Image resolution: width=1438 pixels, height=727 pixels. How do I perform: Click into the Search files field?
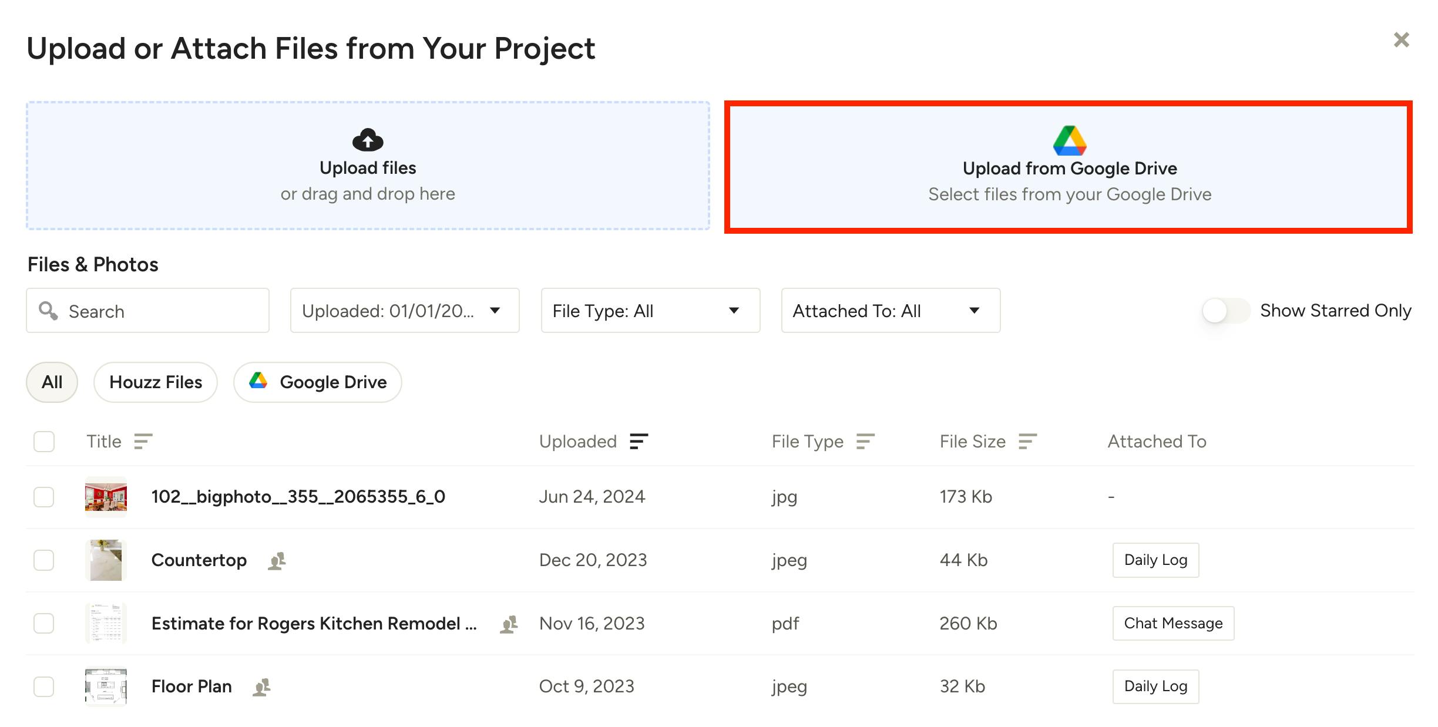point(159,311)
